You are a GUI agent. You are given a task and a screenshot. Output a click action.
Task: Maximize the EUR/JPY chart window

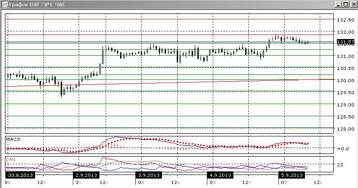[346, 4]
